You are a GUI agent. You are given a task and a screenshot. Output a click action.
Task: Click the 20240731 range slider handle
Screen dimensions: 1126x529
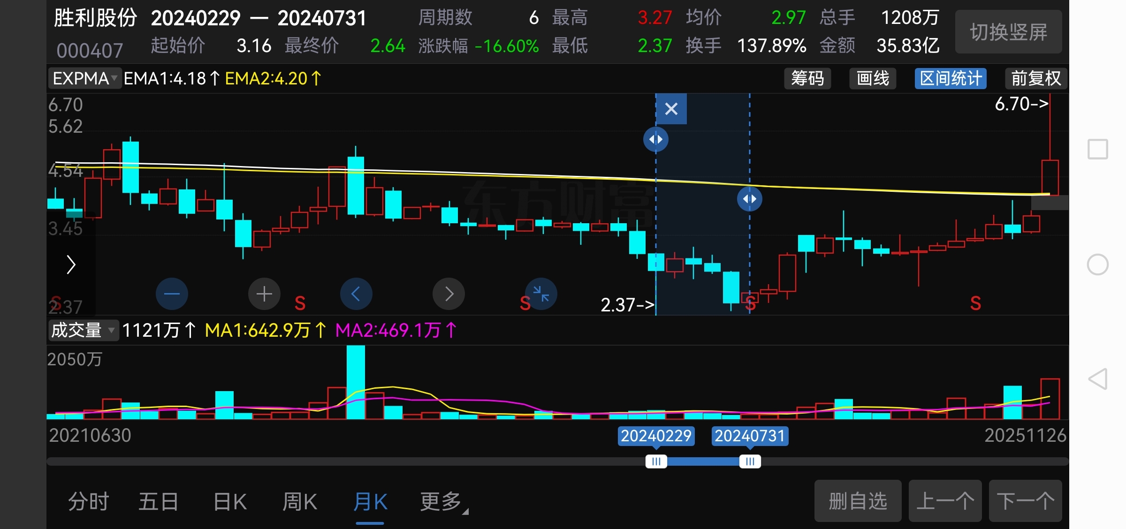click(750, 461)
